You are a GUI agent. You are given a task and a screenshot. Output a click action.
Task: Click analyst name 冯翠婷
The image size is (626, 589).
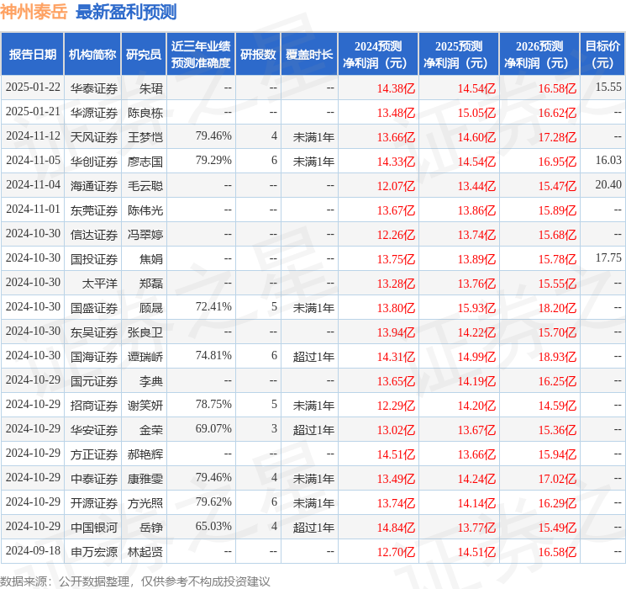coord(145,235)
